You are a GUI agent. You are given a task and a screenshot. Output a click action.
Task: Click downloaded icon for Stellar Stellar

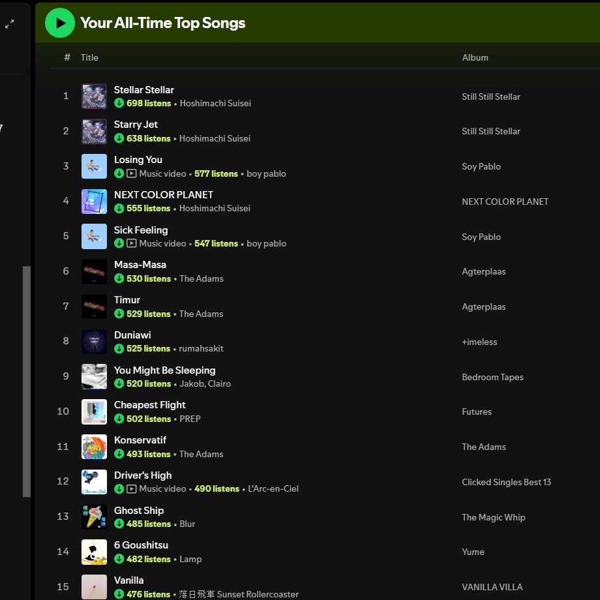tap(119, 103)
